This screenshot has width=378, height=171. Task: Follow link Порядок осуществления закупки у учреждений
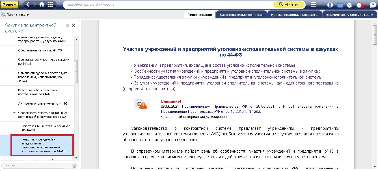(228, 77)
